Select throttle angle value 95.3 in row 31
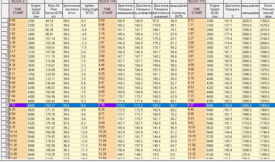This screenshot has height=162, width=275. [71, 150]
